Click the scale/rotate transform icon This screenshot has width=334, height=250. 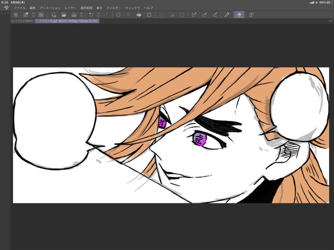click(149, 15)
